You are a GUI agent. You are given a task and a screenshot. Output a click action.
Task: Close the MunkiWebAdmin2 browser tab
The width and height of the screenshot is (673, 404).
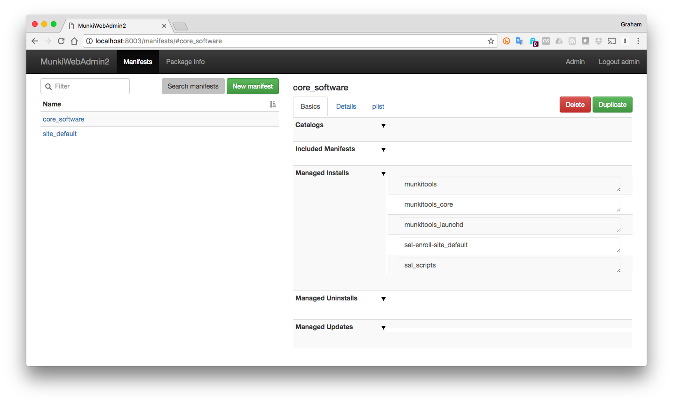tap(164, 26)
